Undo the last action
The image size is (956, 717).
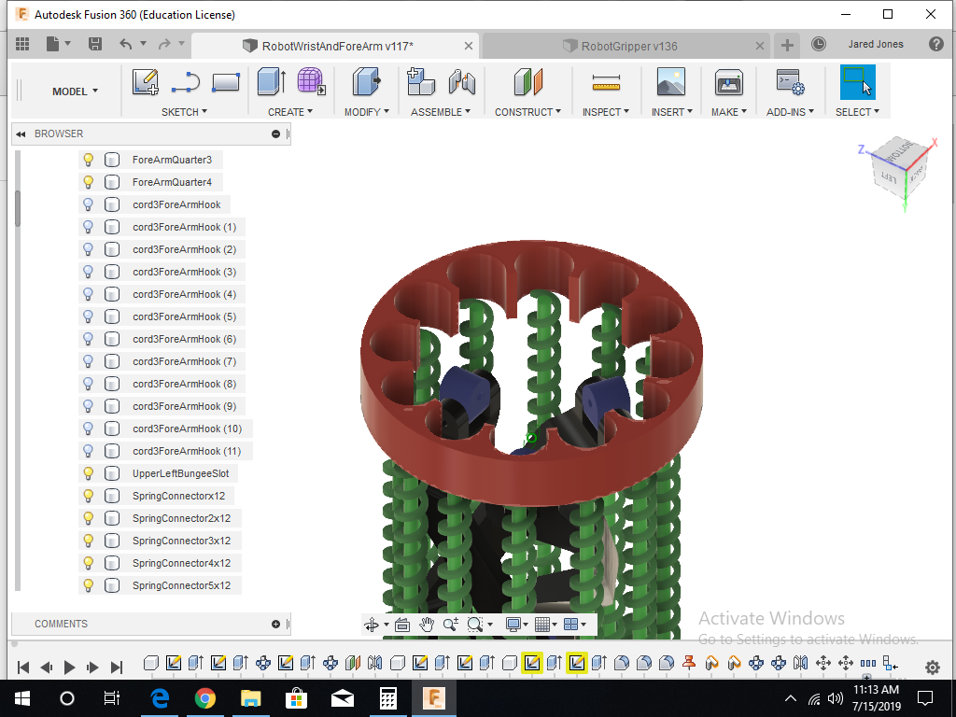pos(126,44)
